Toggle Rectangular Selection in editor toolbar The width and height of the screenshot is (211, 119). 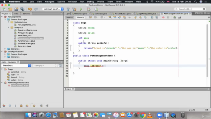tap(129, 17)
